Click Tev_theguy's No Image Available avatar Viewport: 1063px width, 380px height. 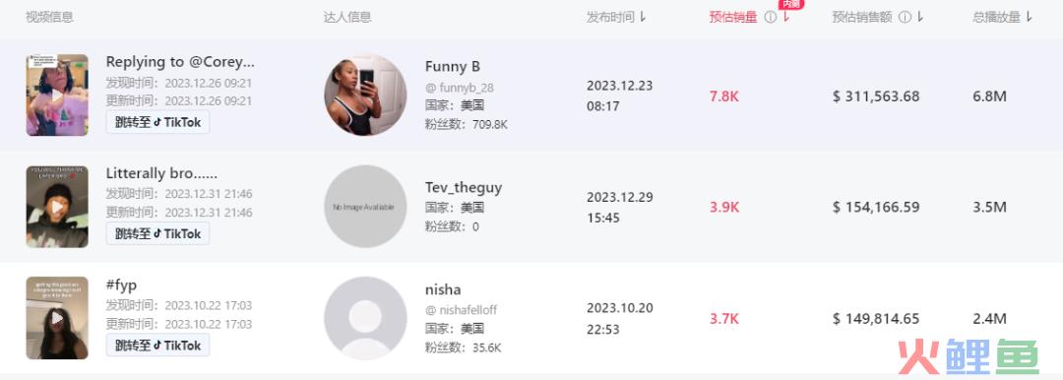pyautogui.click(x=365, y=207)
